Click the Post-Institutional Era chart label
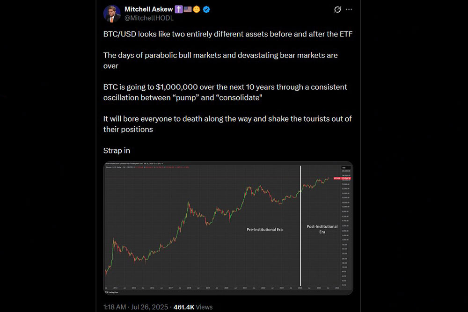This screenshot has width=468, height=312. coord(322,229)
